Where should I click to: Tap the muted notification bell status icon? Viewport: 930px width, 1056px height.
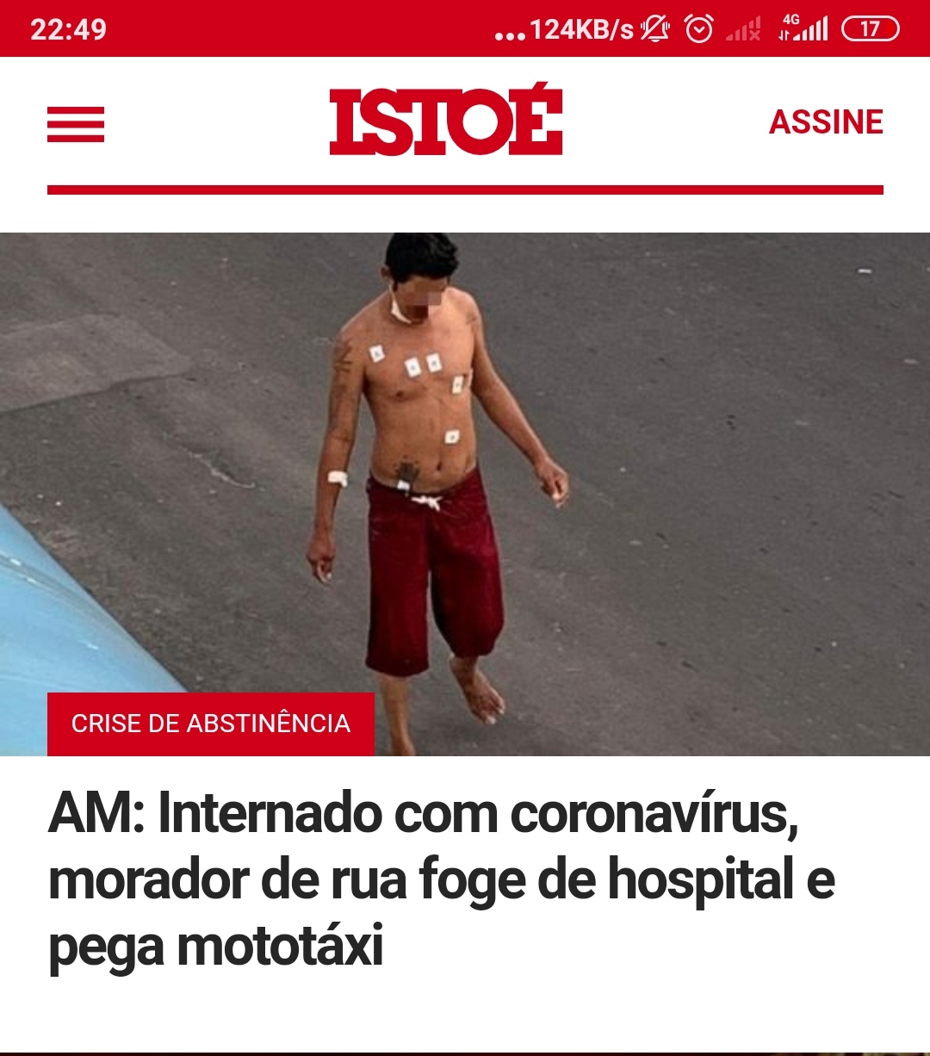[x=655, y=29]
